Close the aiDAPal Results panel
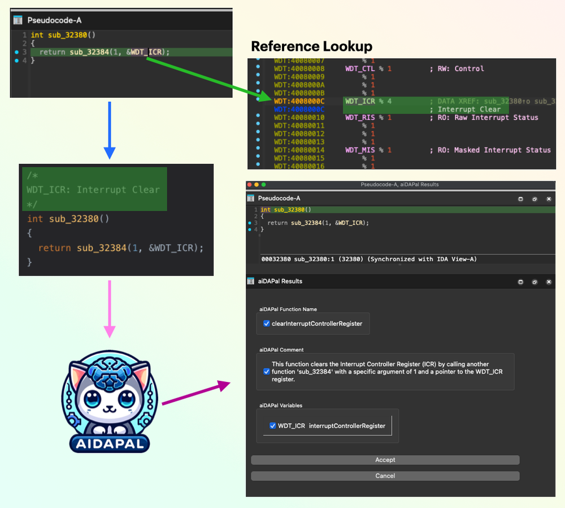565x508 pixels. (x=549, y=282)
